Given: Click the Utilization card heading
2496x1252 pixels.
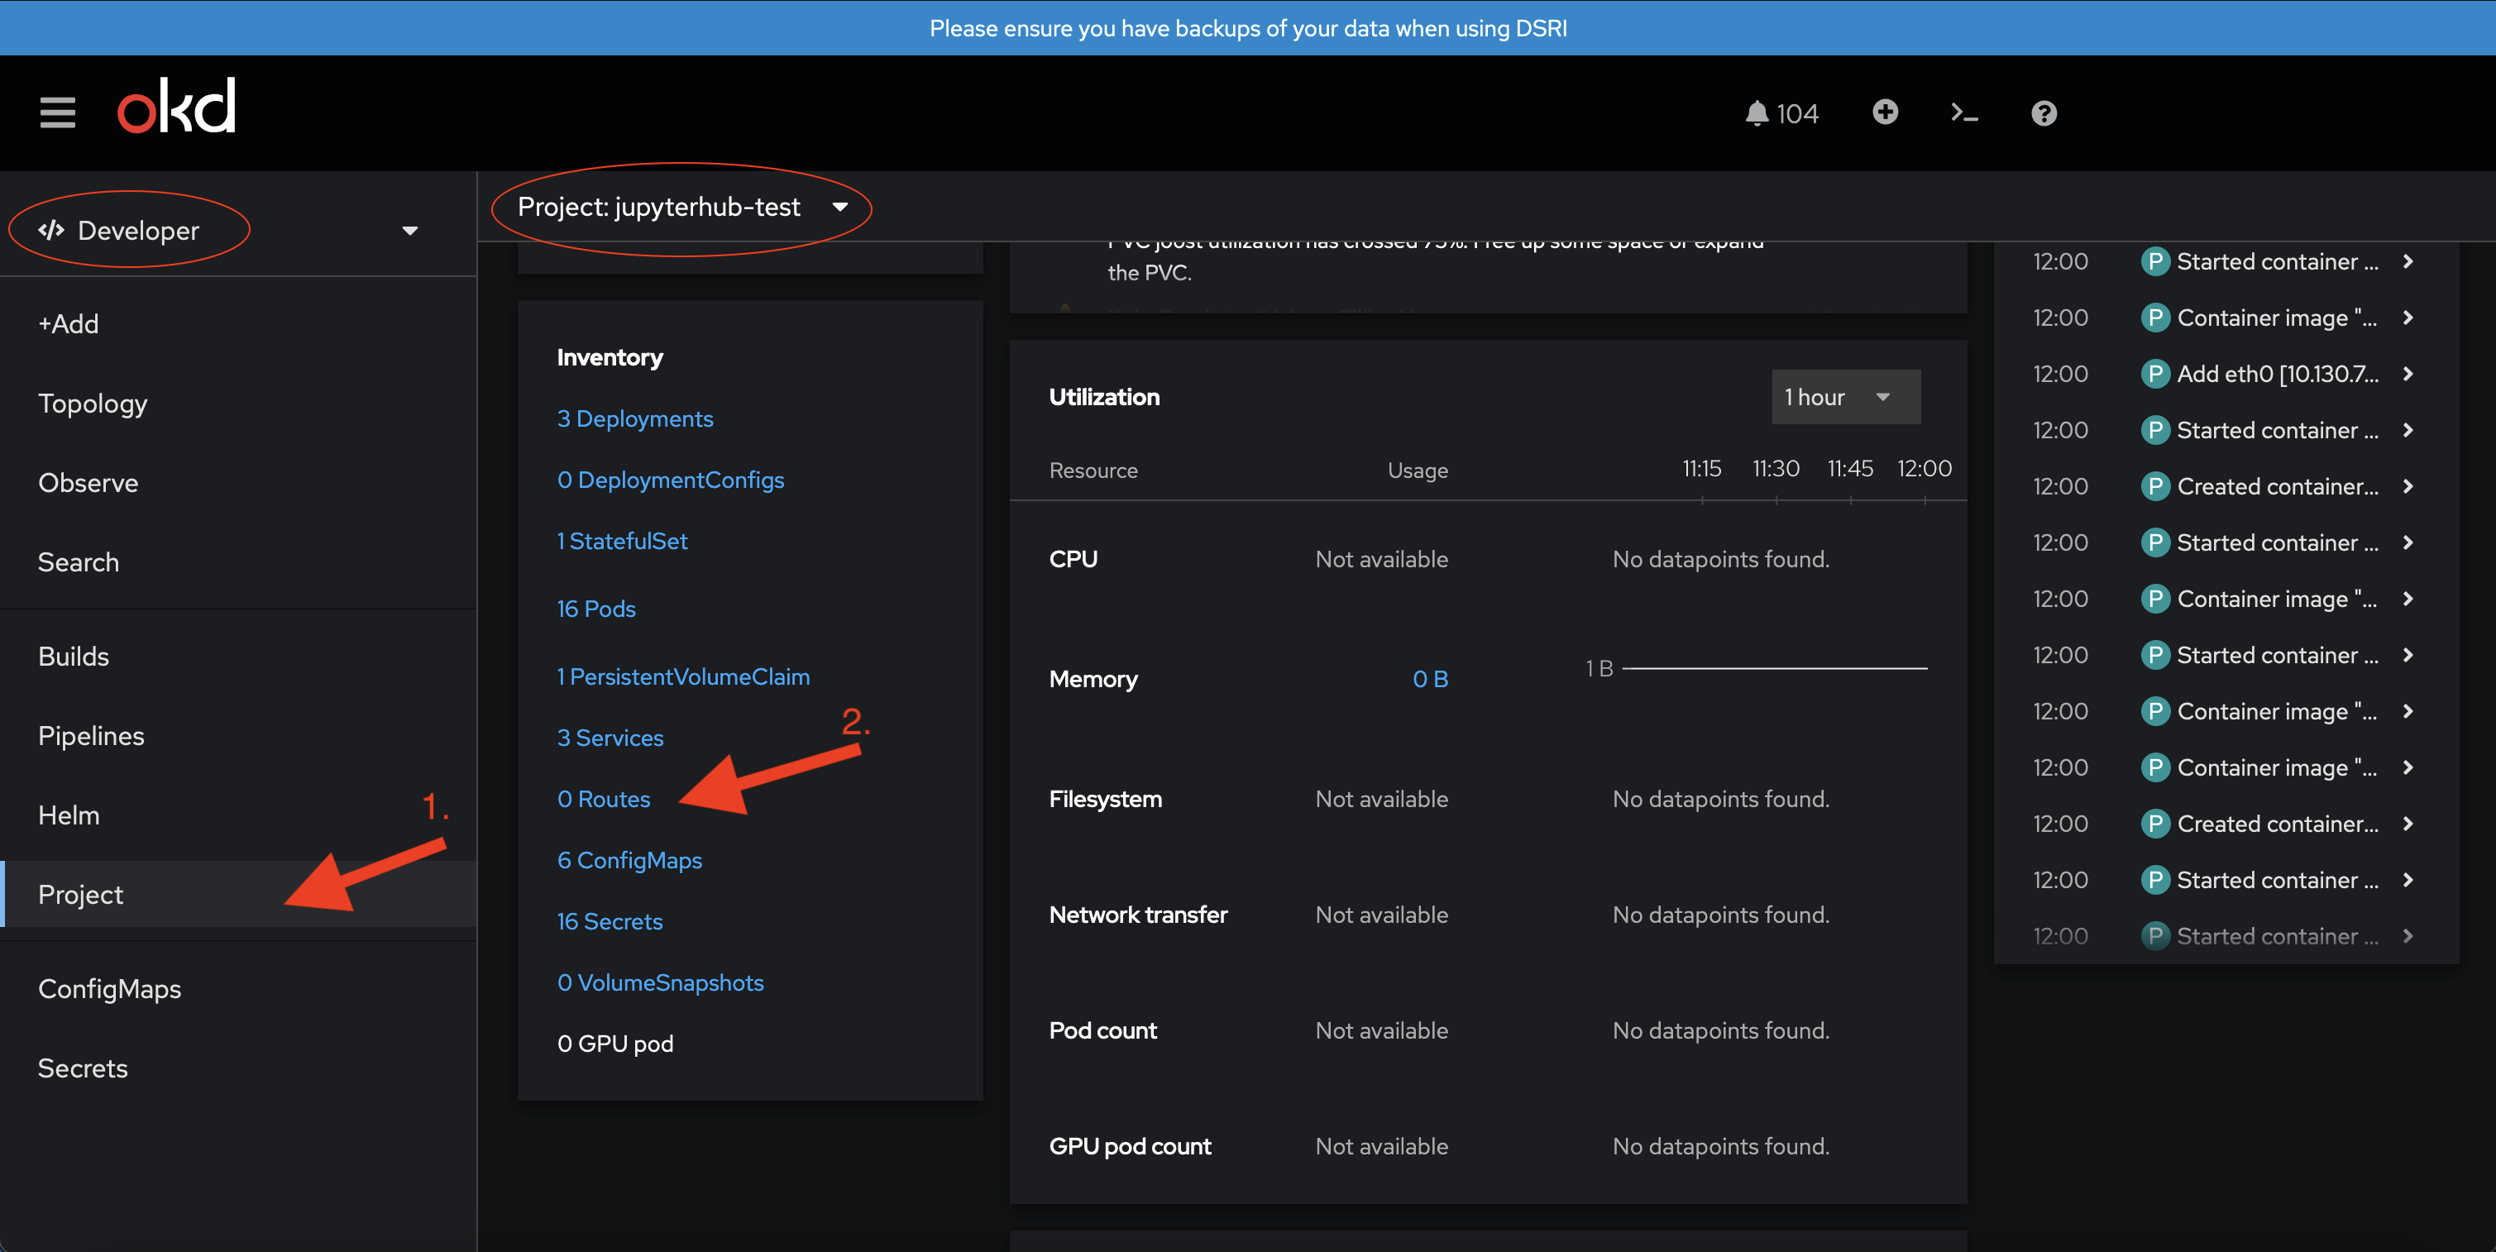Looking at the screenshot, I should coord(1103,397).
